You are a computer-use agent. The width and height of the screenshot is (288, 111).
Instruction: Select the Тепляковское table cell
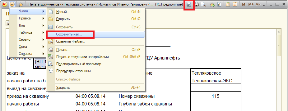pyautogui.click(x=216, y=72)
